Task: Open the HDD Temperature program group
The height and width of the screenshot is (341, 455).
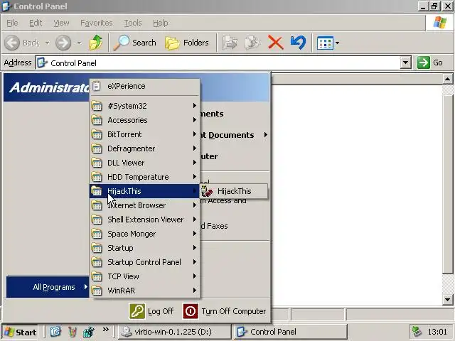Action: 144,177
